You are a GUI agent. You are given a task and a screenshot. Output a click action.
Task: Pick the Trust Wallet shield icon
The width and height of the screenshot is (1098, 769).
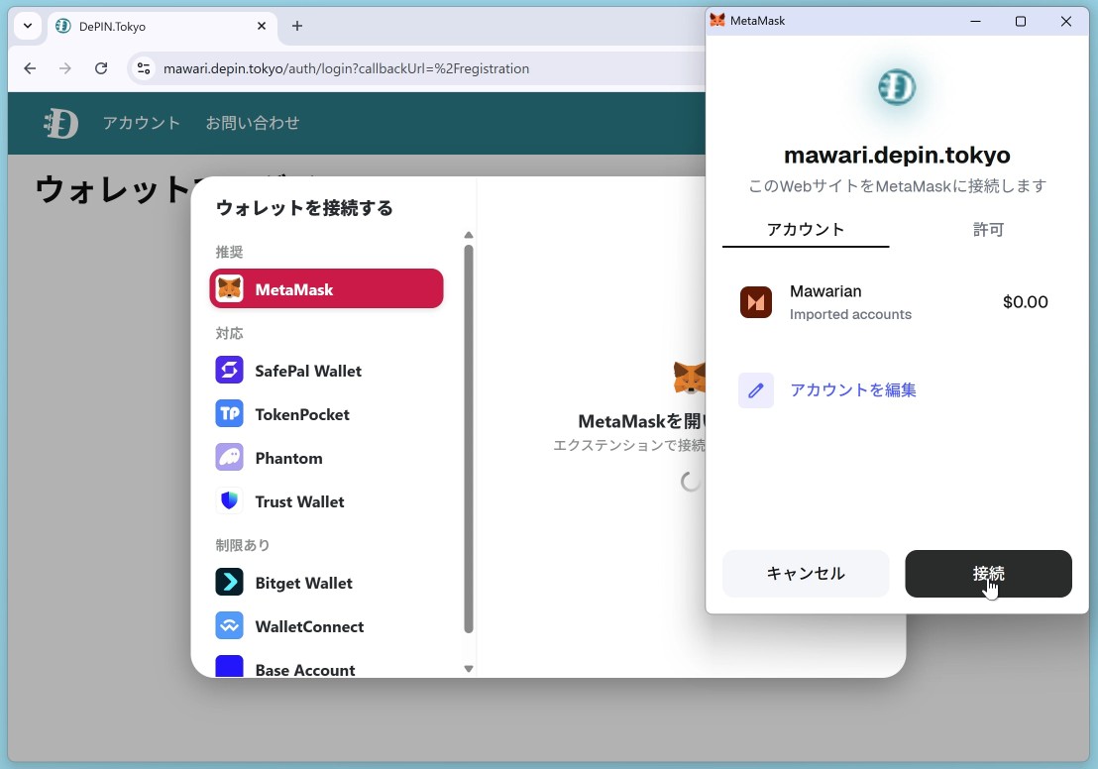(229, 501)
